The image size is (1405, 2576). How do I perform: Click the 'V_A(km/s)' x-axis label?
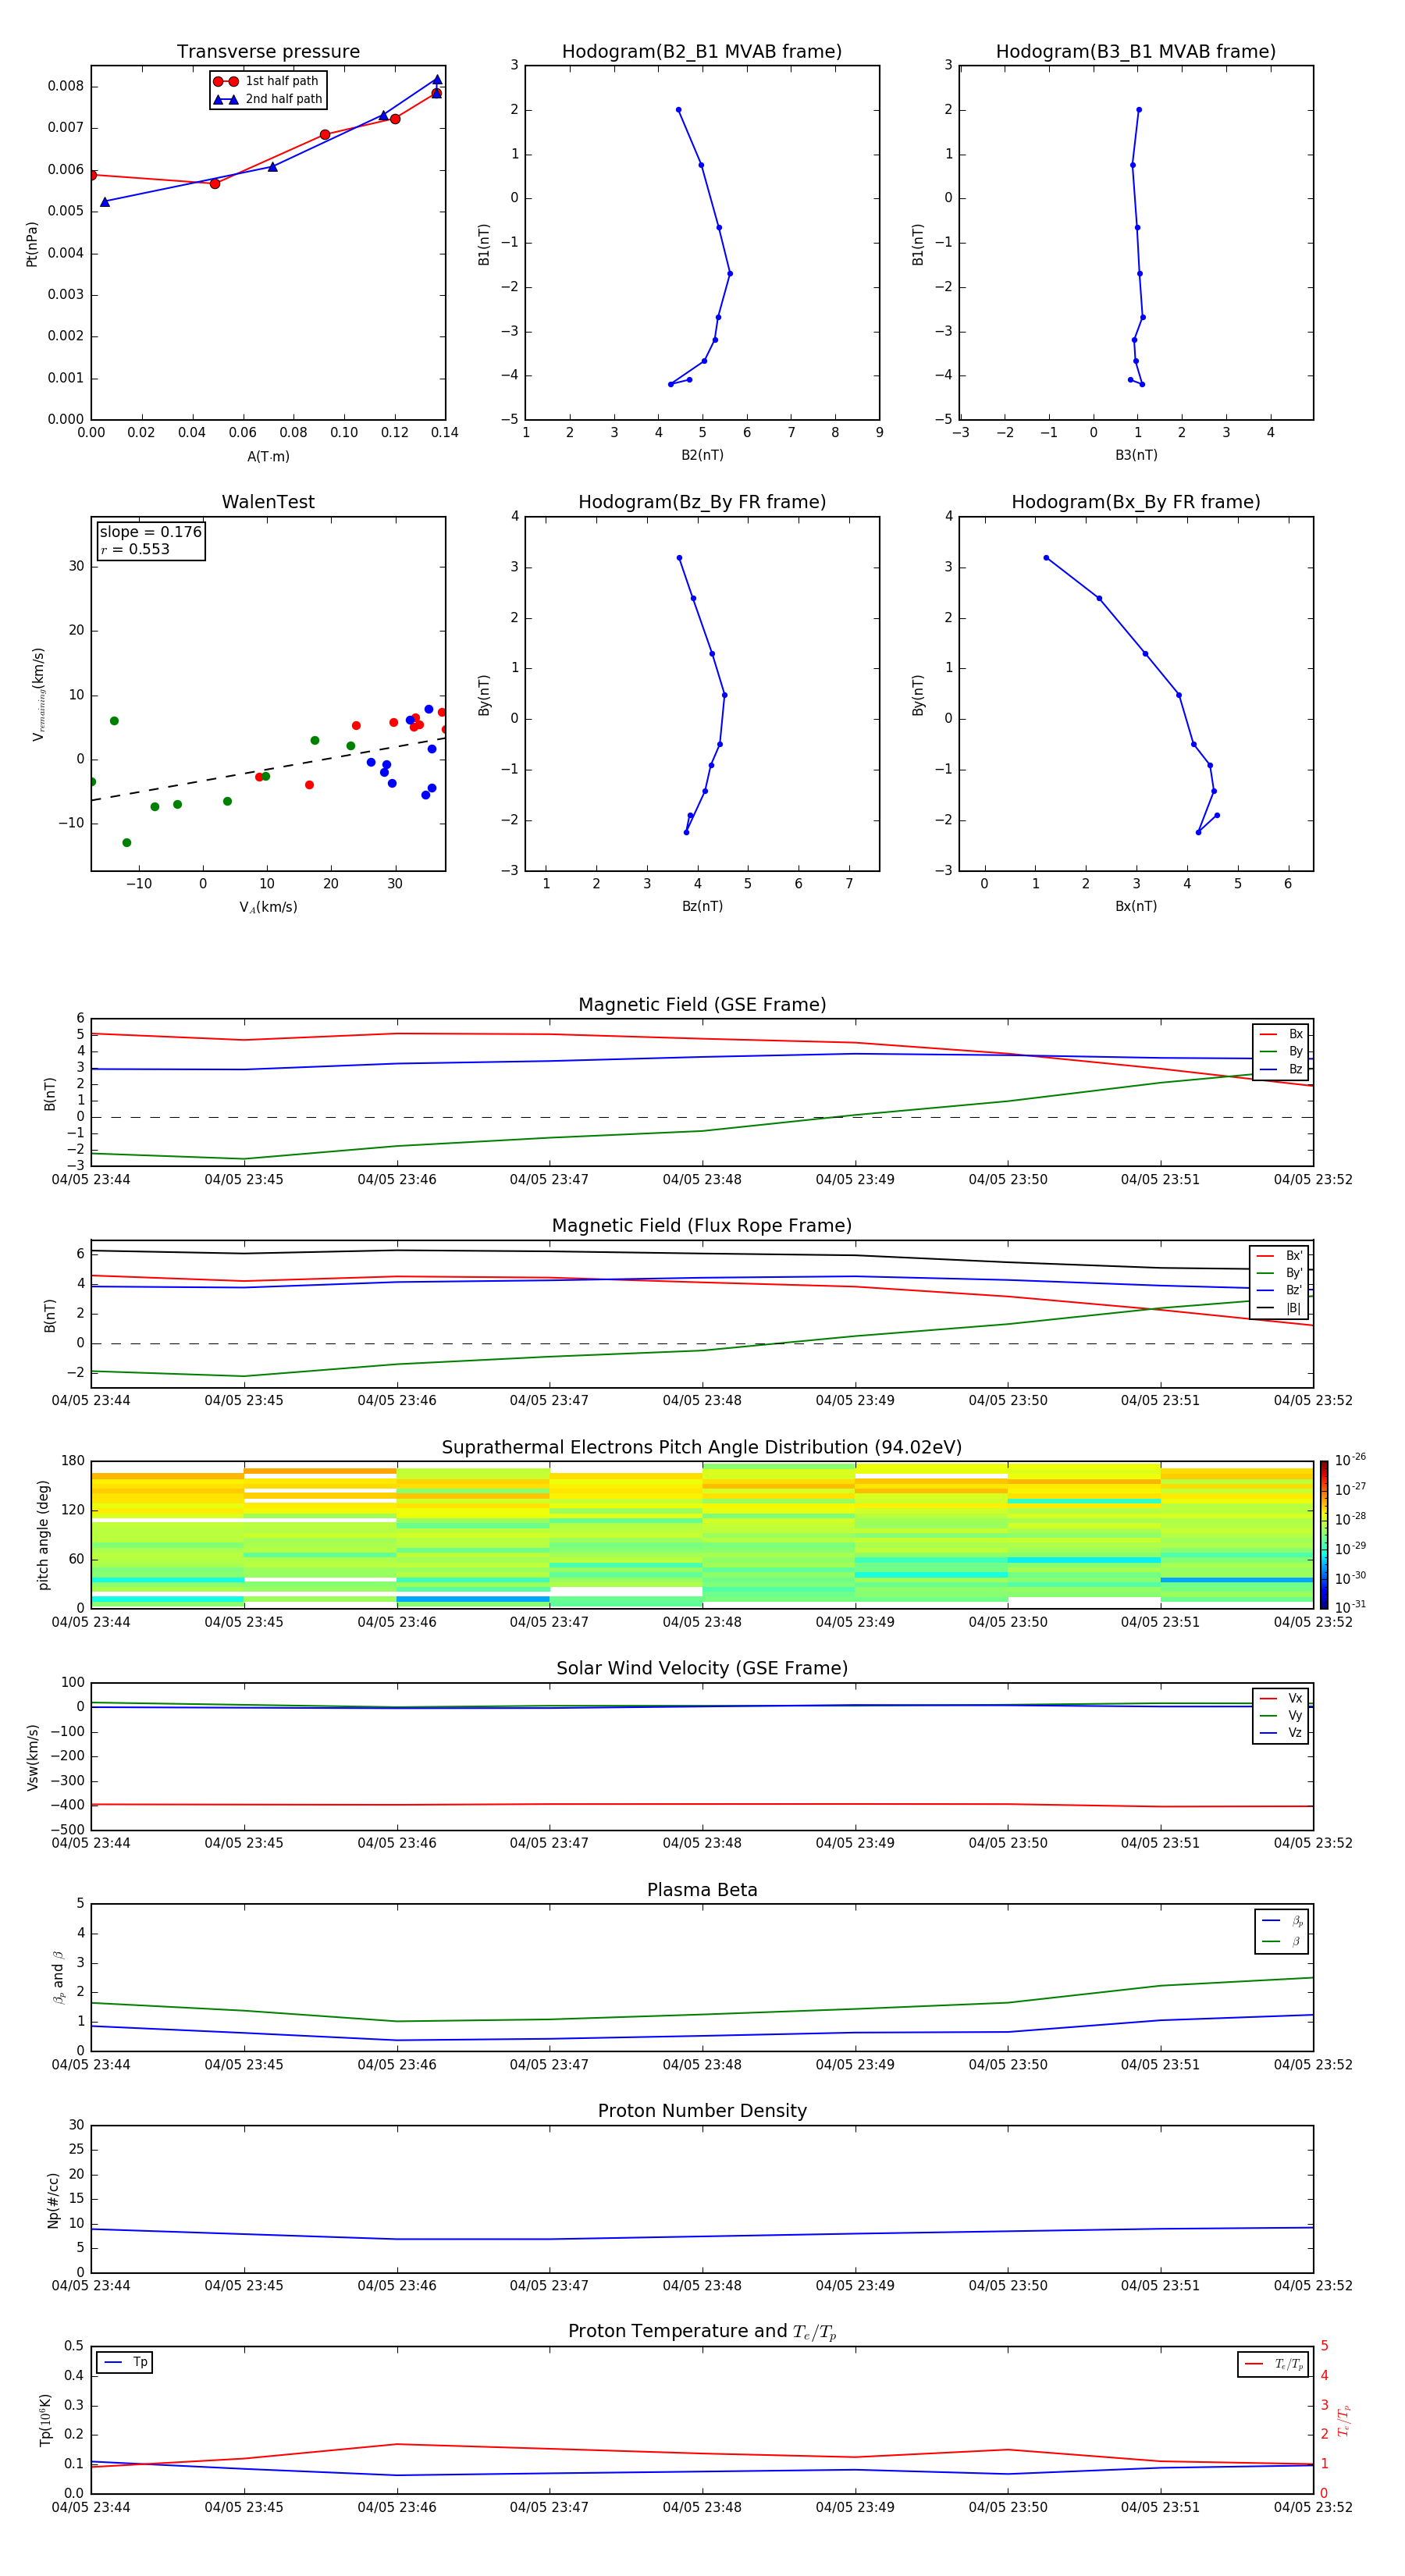[x=268, y=907]
